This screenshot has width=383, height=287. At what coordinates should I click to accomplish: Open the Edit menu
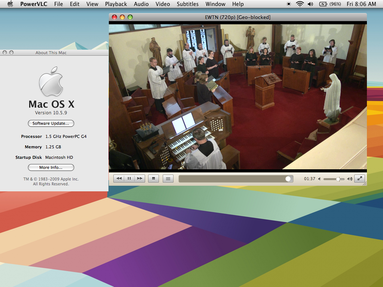[74, 4]
